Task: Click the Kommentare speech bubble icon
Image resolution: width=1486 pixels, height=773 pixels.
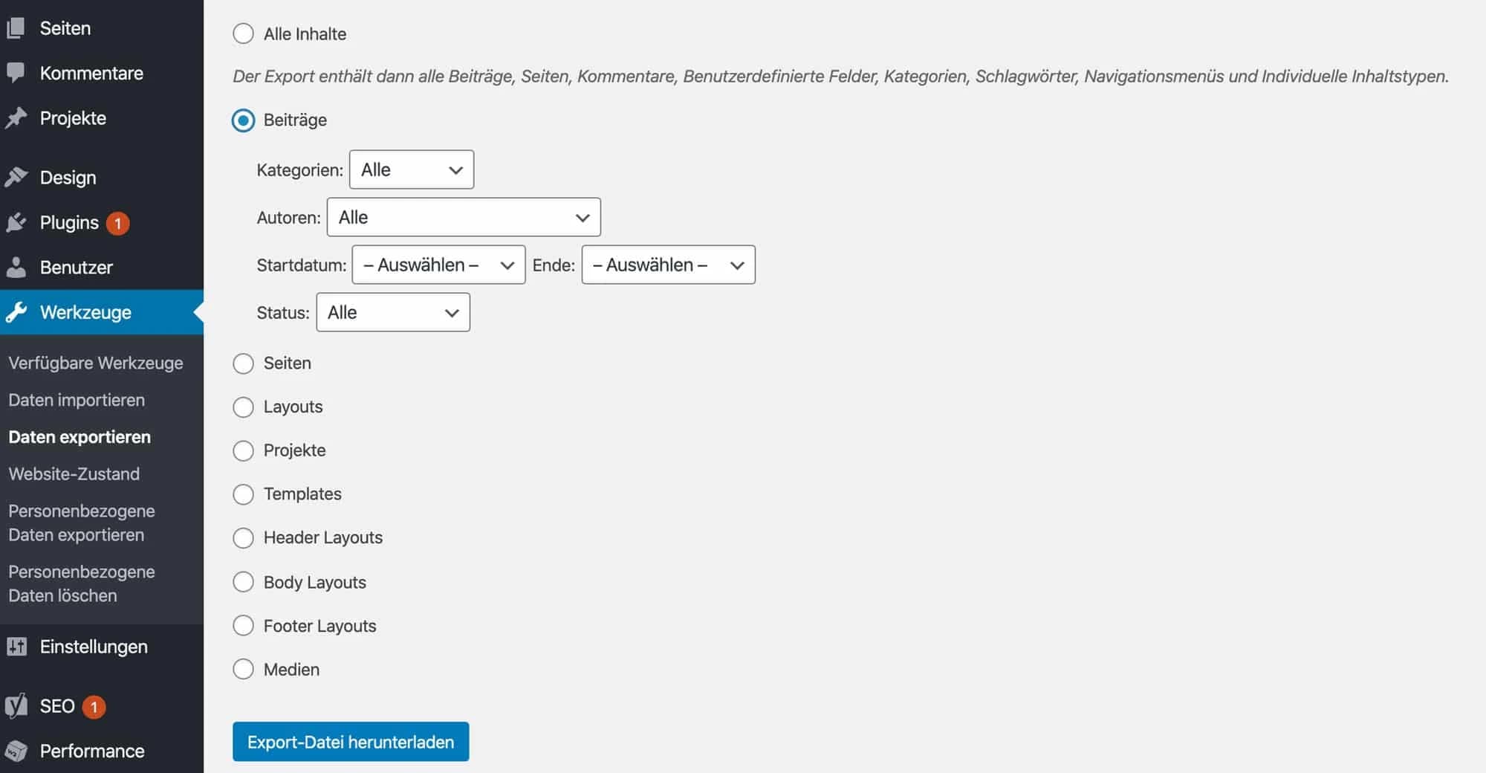Action: pyautogui.click(x=16, y=72)
